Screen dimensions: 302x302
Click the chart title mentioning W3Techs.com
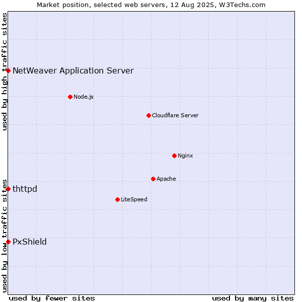click(x=151, y=5)
